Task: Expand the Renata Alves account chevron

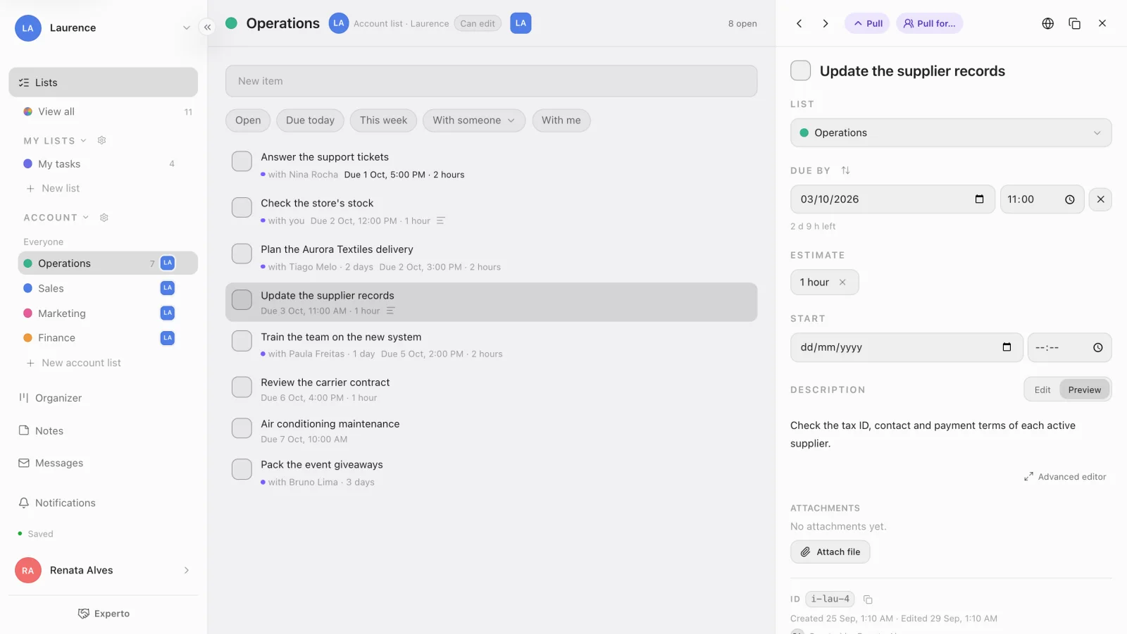Action: (x=187, y=571)
